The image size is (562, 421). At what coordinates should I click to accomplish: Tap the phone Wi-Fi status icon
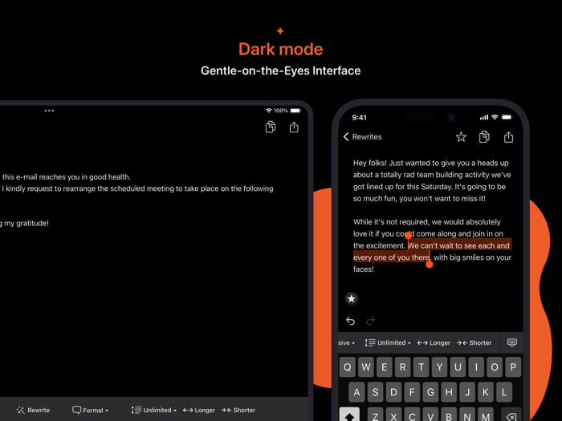[x=495, y=117]
